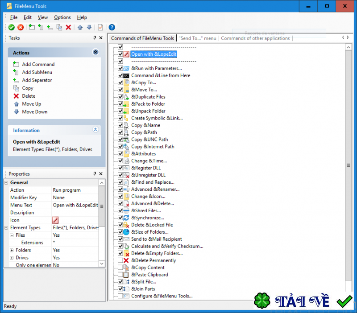Select the Add Command action
The image size is (357, 313).
[38, 64]
